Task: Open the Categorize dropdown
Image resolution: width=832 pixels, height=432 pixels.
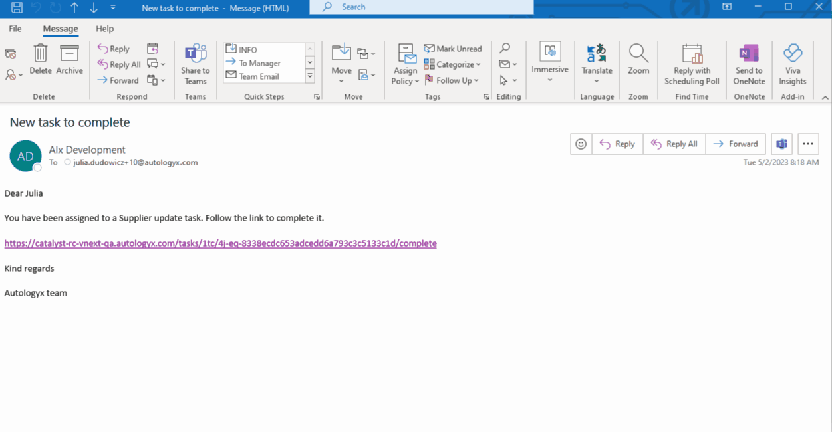Action: [x=452, y=64]
